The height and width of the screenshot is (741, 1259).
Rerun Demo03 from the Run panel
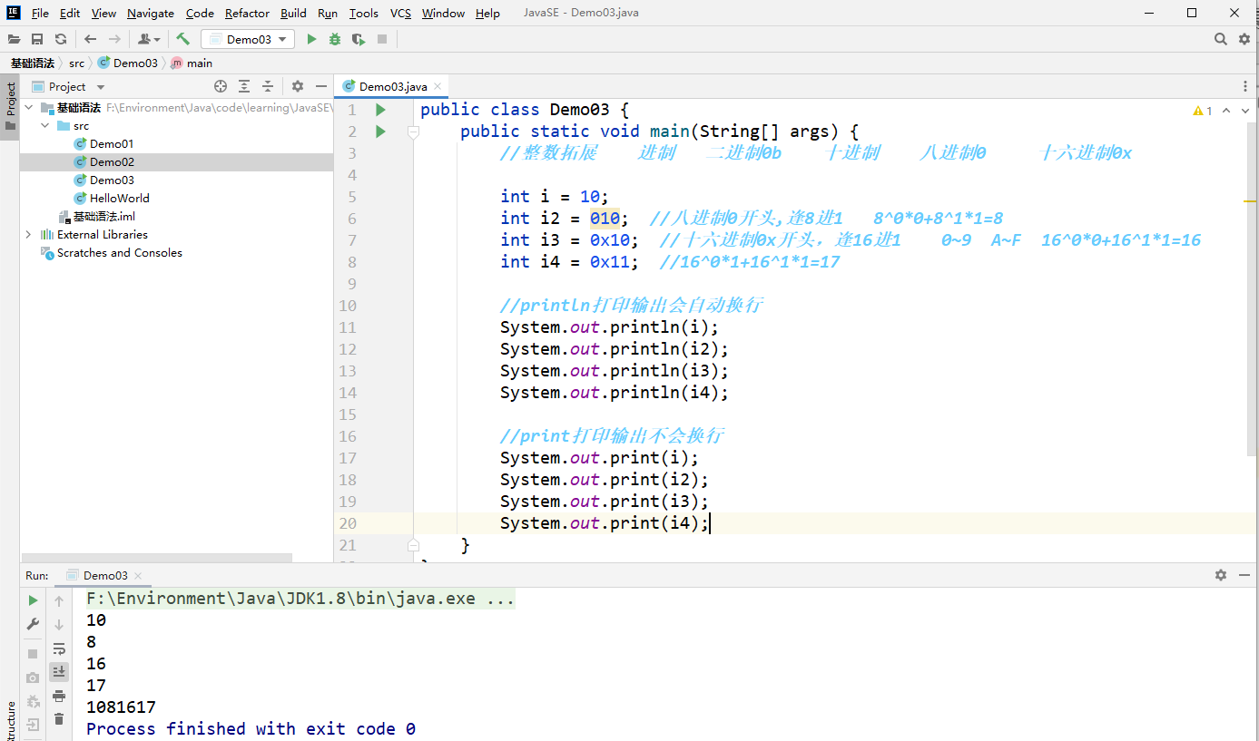(x=33, y=600)
